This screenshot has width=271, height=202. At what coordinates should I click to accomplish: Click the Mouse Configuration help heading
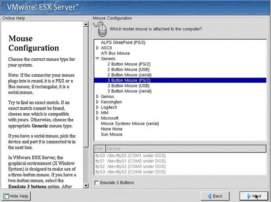tap(33, 43)
